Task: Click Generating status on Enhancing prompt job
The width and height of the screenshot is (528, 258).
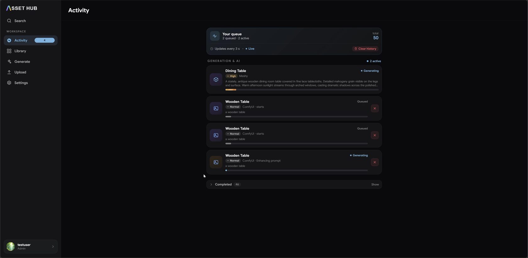Action: coord(359,155)
